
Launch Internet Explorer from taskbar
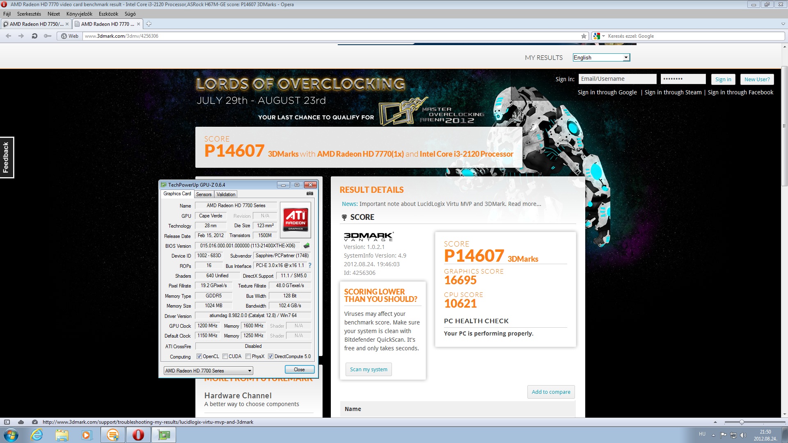37,435
